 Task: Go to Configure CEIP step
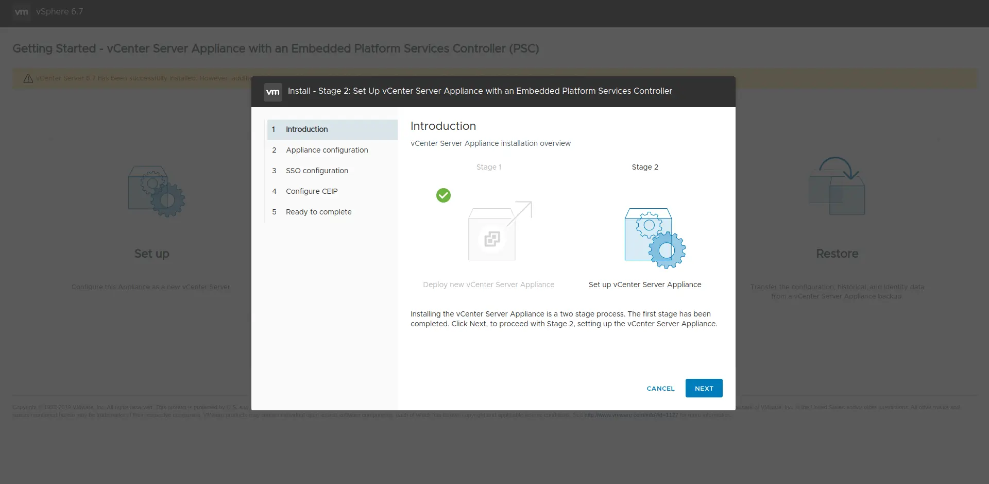coord(332,191)
